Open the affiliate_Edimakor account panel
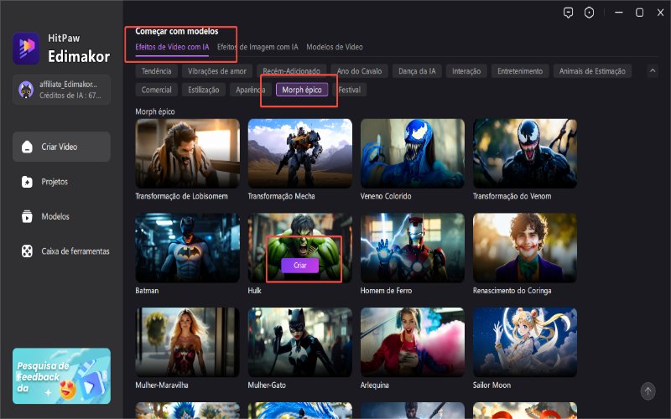 (x=61, y=90)
